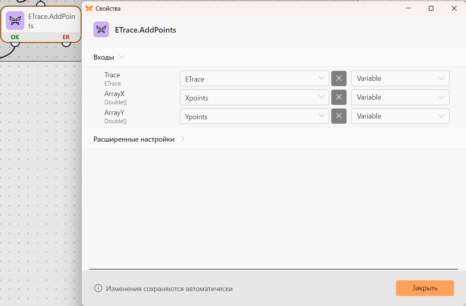This screenshot has height=306, width=466.
Task: Open the Variable type dropdown for Trace
Action: coord(400,78)
